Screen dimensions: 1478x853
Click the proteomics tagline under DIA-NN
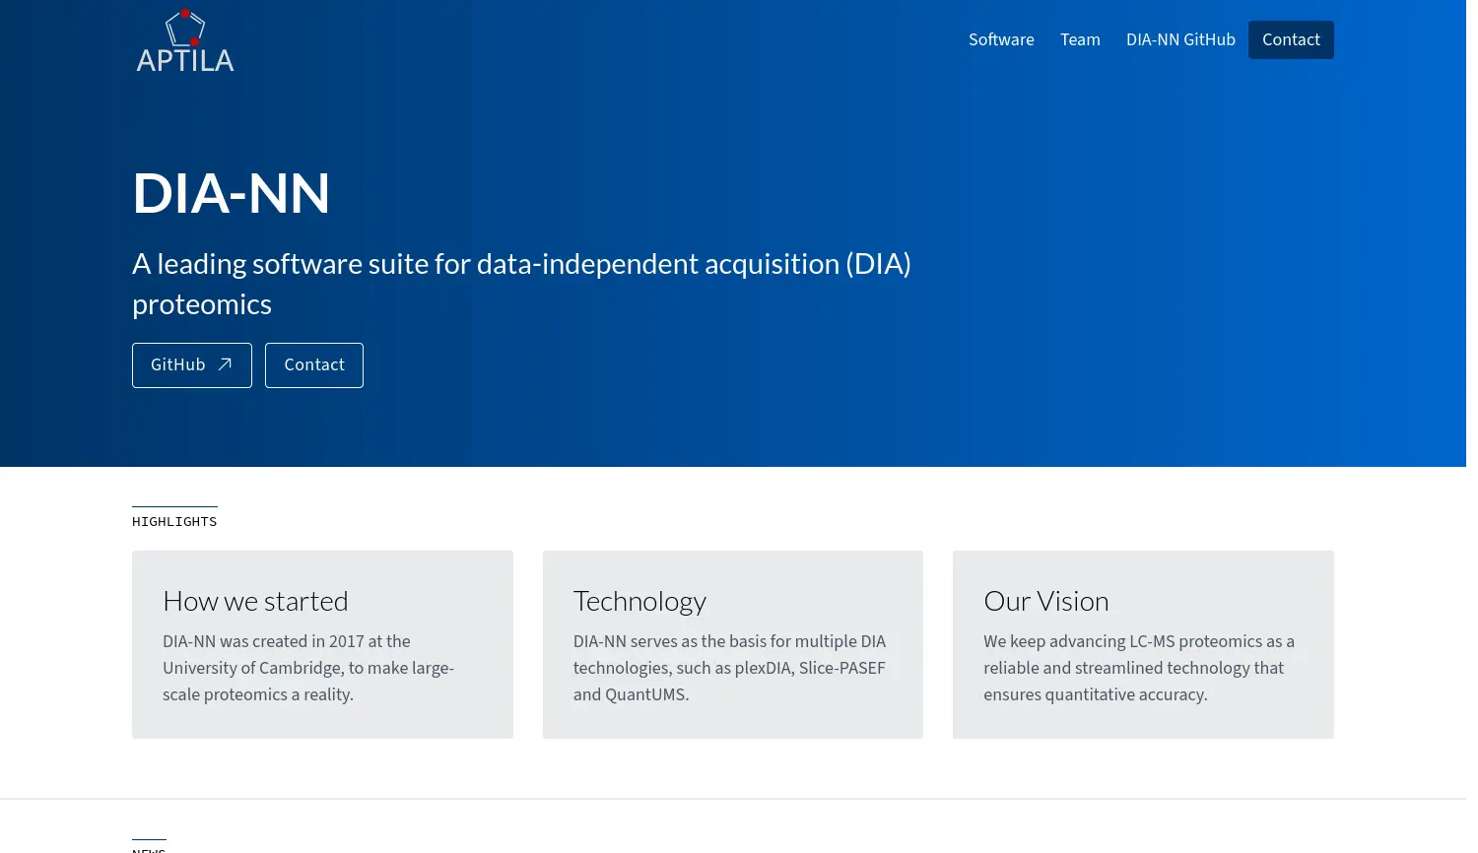521,284
